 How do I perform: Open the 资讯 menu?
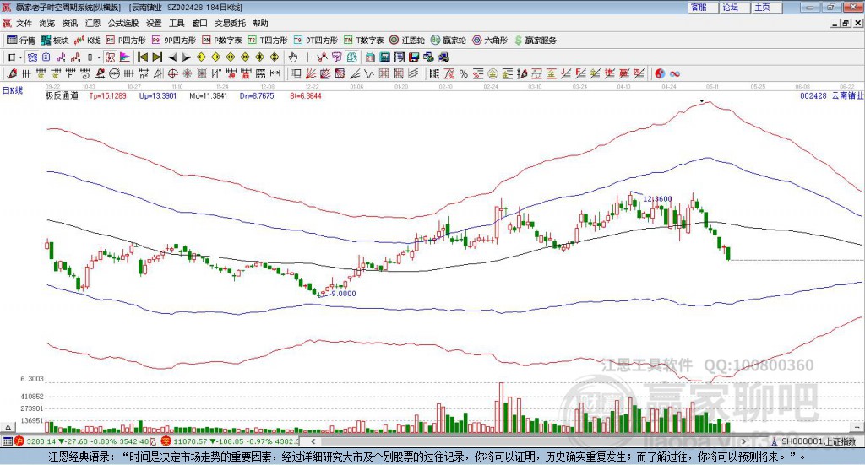[70, 23]
